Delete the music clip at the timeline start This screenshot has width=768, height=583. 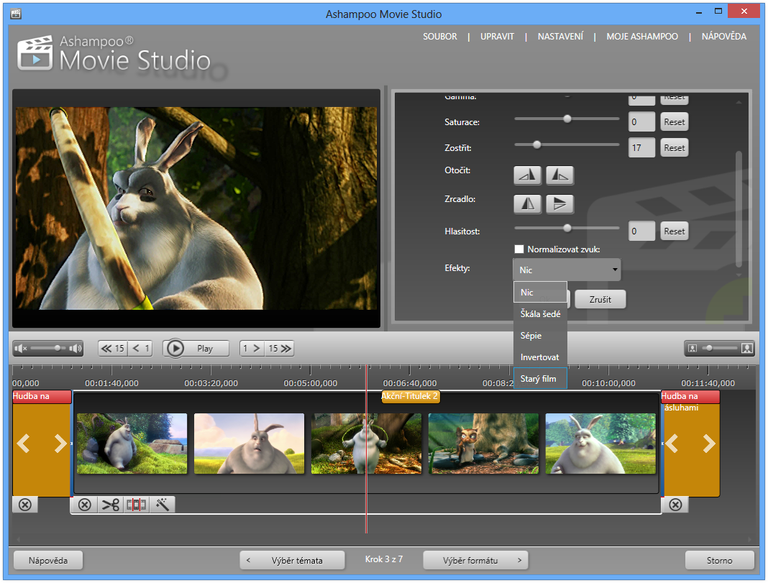[x=25, y=505]
